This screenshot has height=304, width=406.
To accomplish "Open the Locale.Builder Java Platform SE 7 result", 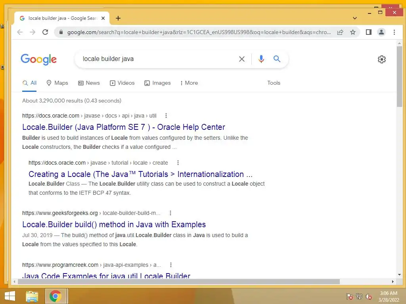I will (124, 127).
